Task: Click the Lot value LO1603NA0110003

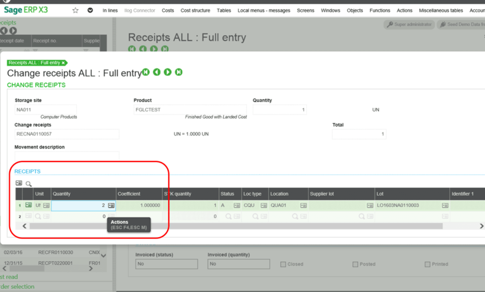Action: click(x=397, y=205)
